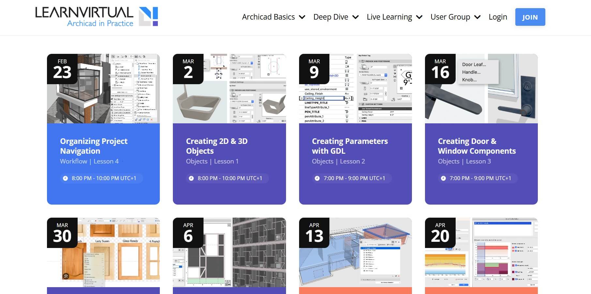Click the clock icon on Objects Lesson 1
The height and width of the screenshot is (294, 591).
coord(191,178)
